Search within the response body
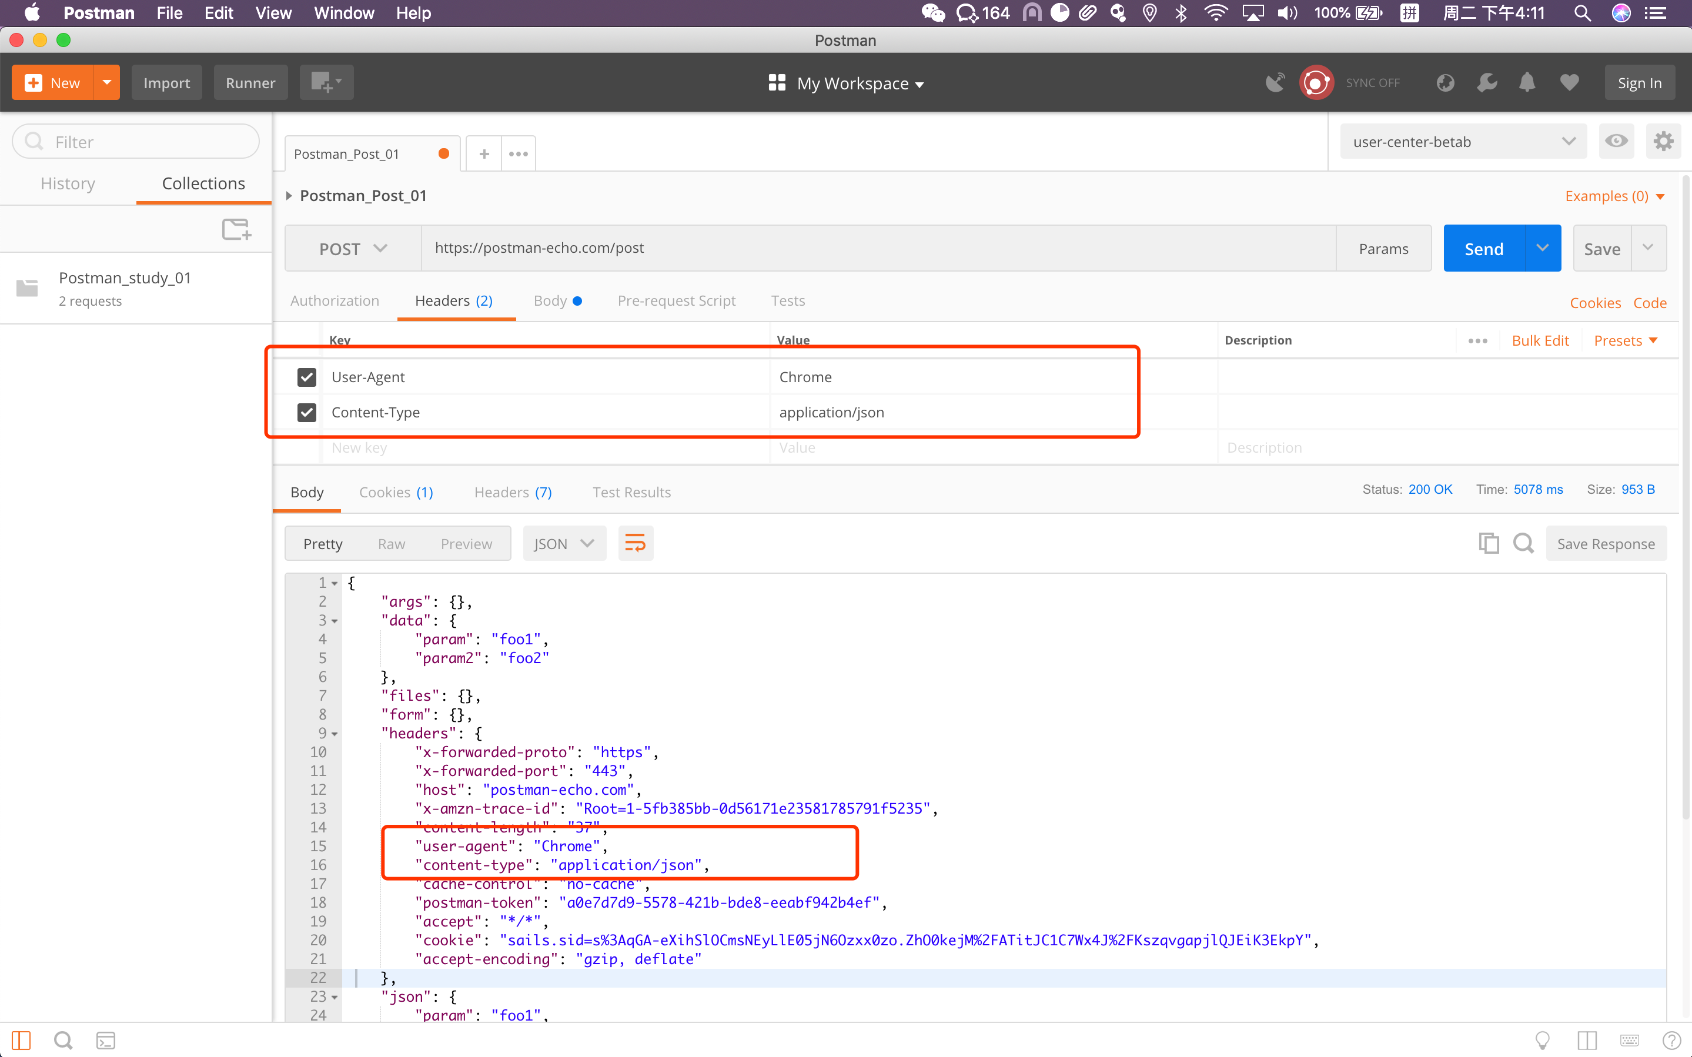 [x=1524, y=543]
